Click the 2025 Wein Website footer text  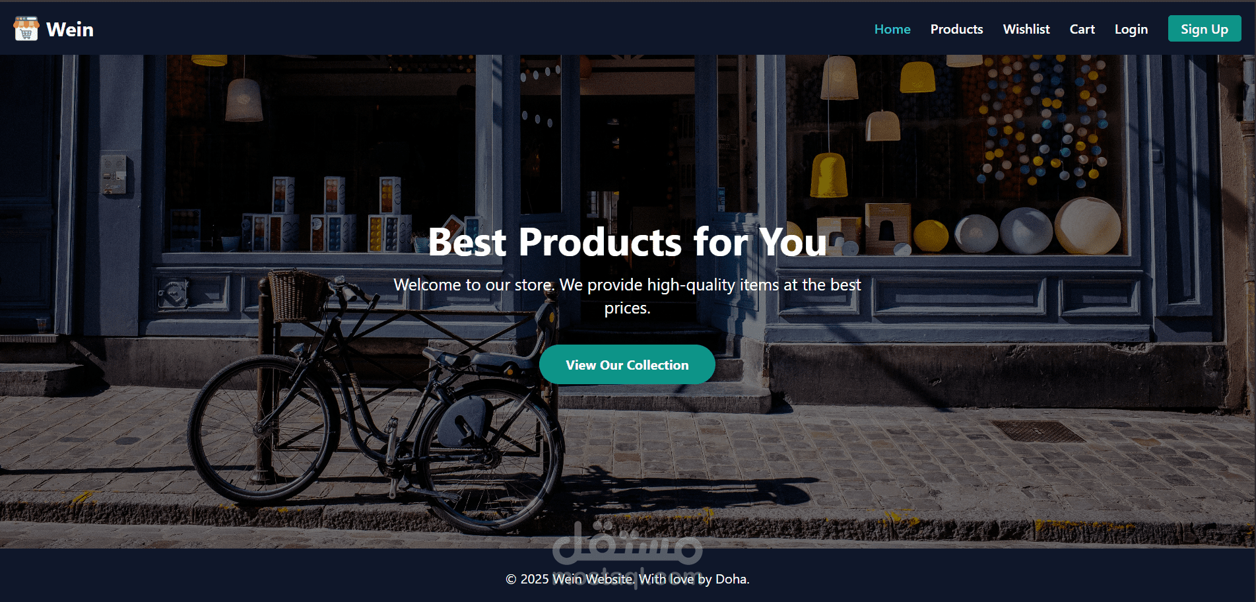click(x=627, y=579)
